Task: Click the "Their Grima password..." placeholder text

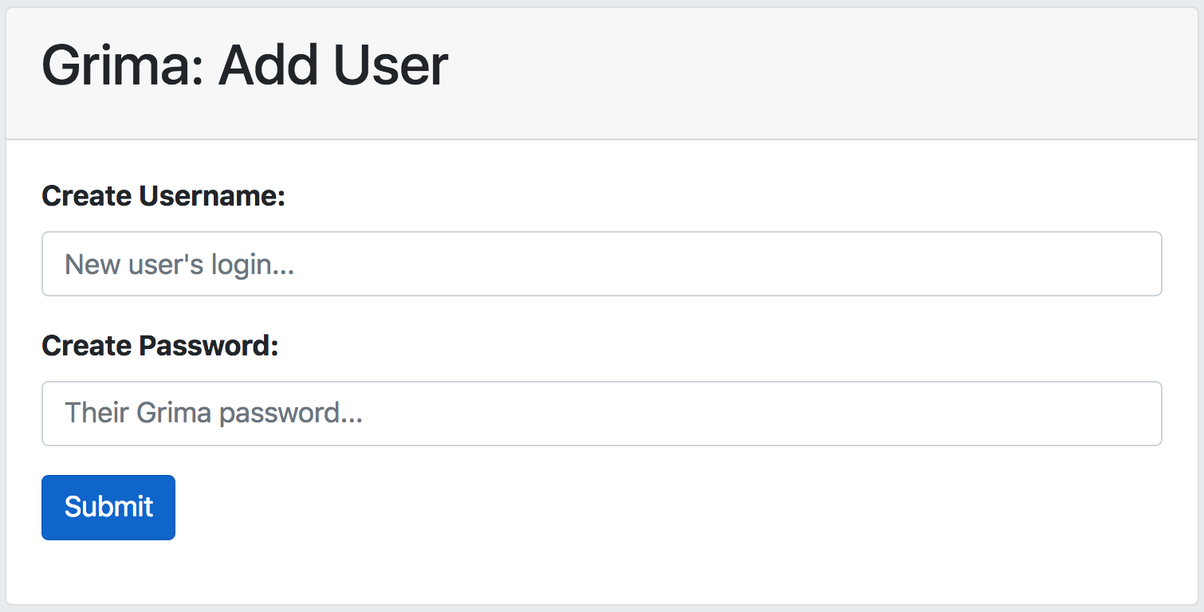Action: tap(214, 414)
